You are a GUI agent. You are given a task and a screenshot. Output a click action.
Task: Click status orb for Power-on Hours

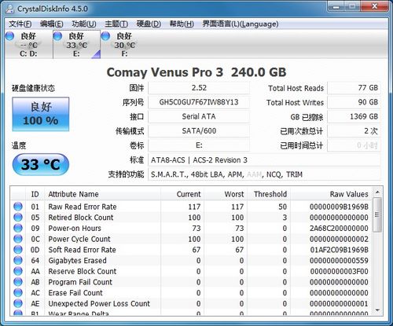18,228
